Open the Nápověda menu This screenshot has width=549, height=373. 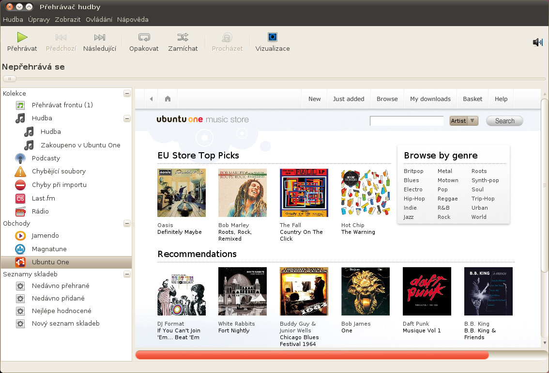[133, 20]
